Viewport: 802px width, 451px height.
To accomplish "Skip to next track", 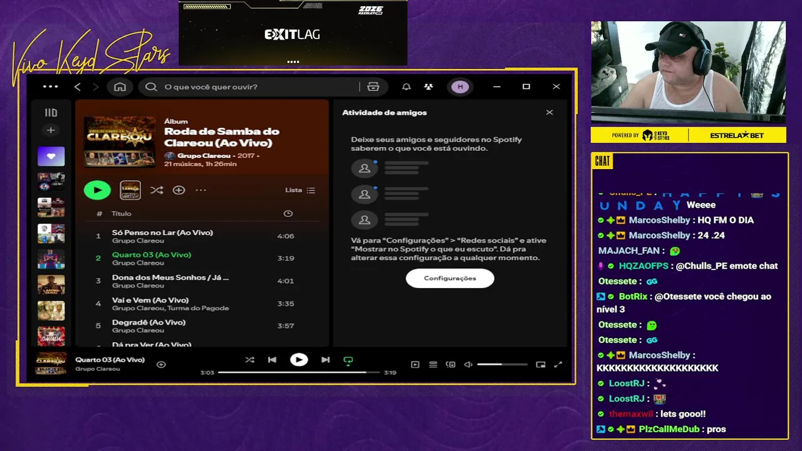I will coord(325,360).
